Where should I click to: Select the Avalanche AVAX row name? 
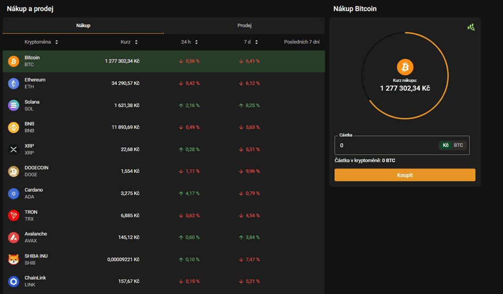coord(36,237)
